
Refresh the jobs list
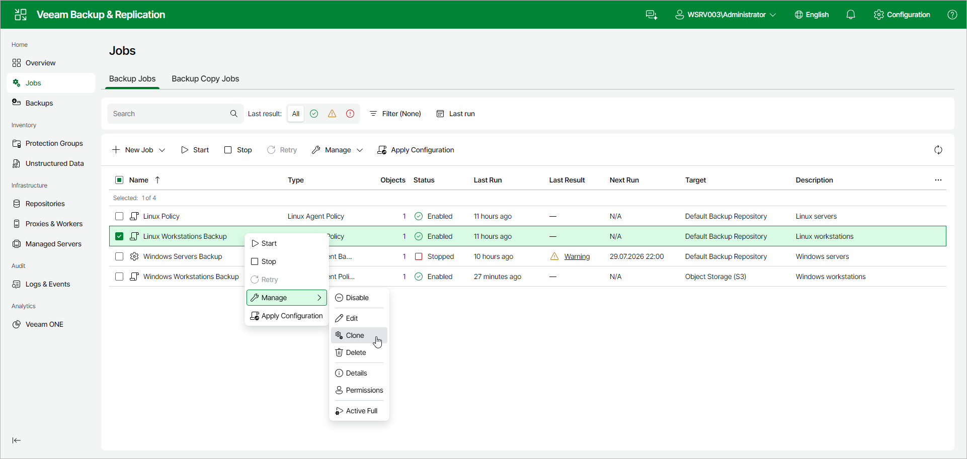tap(938, 150)
